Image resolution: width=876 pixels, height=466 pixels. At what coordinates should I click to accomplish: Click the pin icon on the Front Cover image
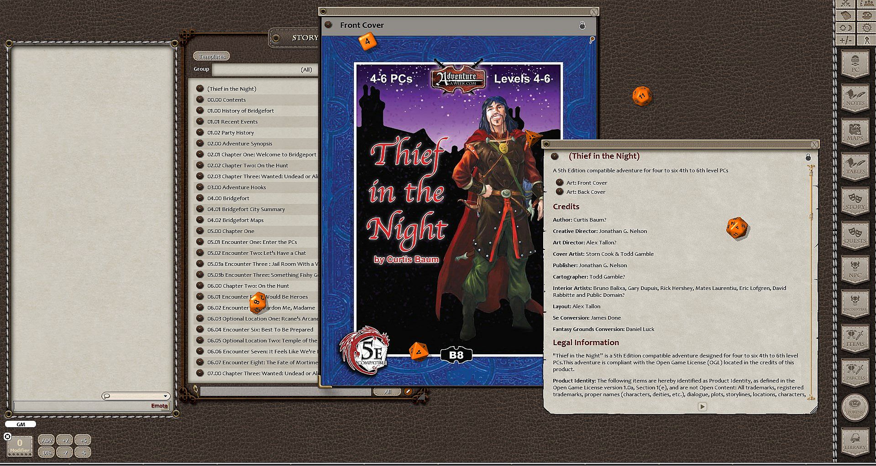pos(592,40)
